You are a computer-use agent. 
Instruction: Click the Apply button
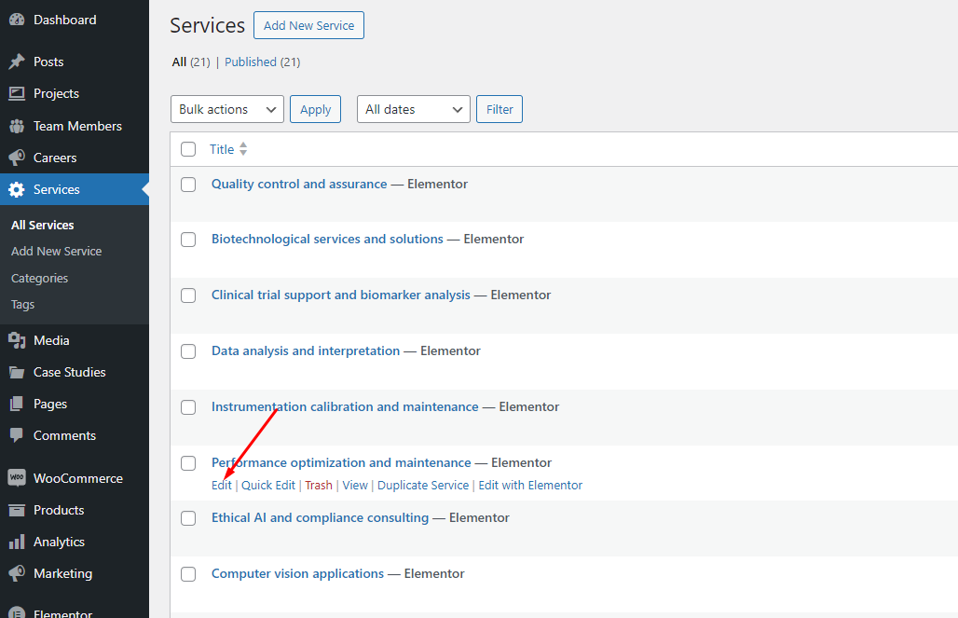[x=315, y=109]
